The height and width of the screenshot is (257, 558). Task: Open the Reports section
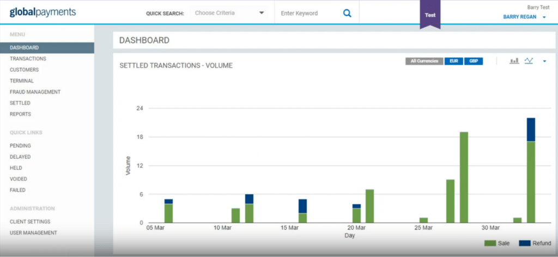tap(20, 114)
